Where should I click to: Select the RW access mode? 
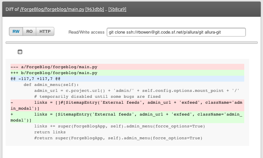tap(16, 32)
